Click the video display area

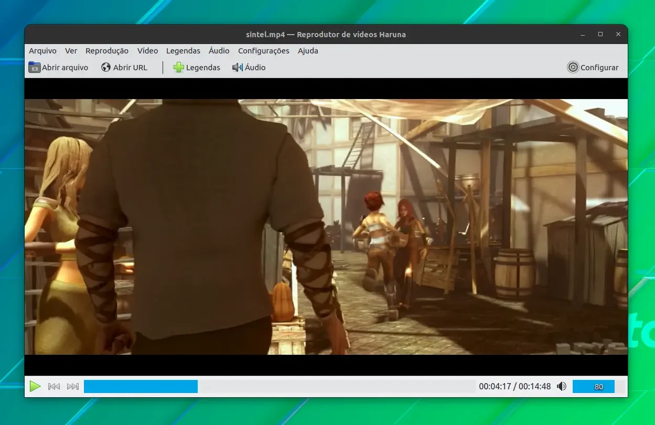(x=326, y=227)
